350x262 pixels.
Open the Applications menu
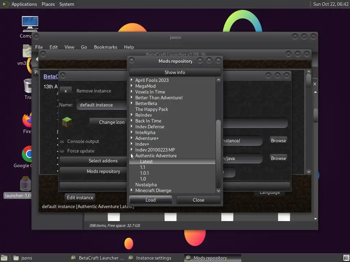[x=24, y=4]
